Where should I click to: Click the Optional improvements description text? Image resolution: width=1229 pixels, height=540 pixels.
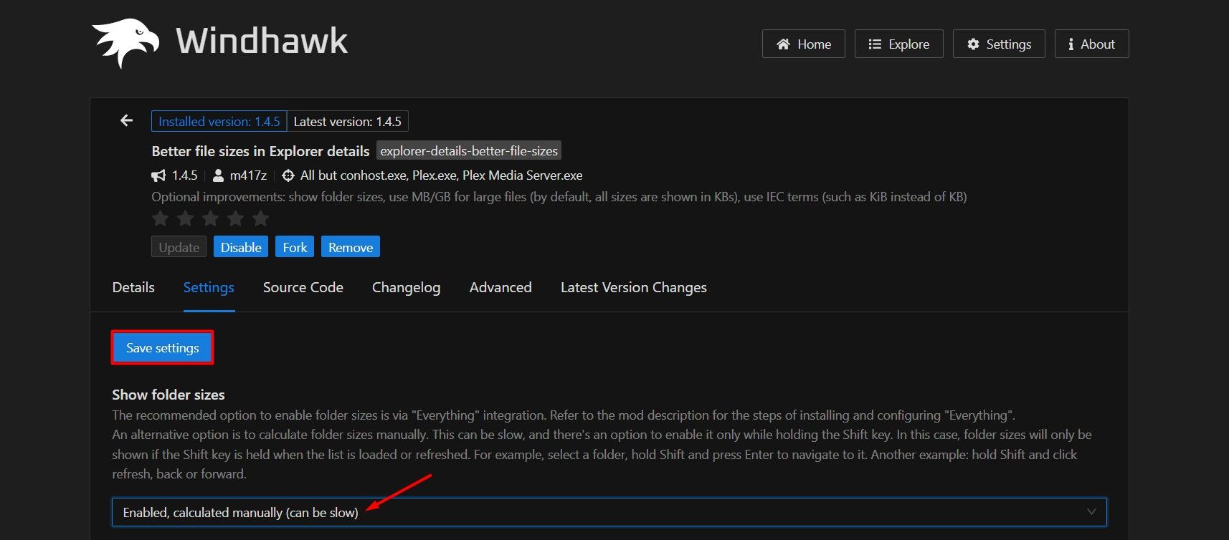[x=559, y=197]
